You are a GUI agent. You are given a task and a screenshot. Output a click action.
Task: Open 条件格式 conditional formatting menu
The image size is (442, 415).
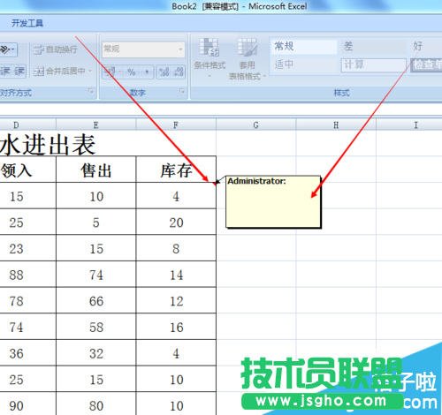coord(210,58)
